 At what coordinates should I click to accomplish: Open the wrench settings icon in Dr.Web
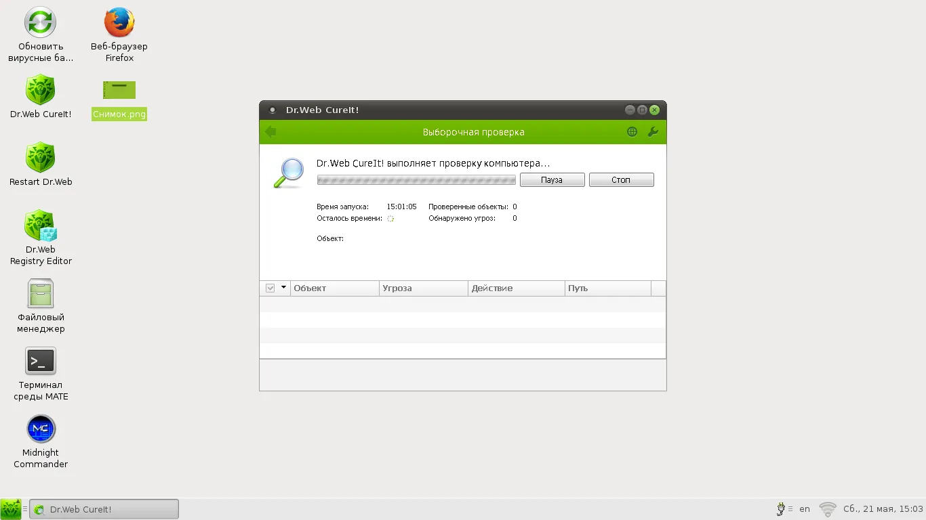click(x=653, y=132)
